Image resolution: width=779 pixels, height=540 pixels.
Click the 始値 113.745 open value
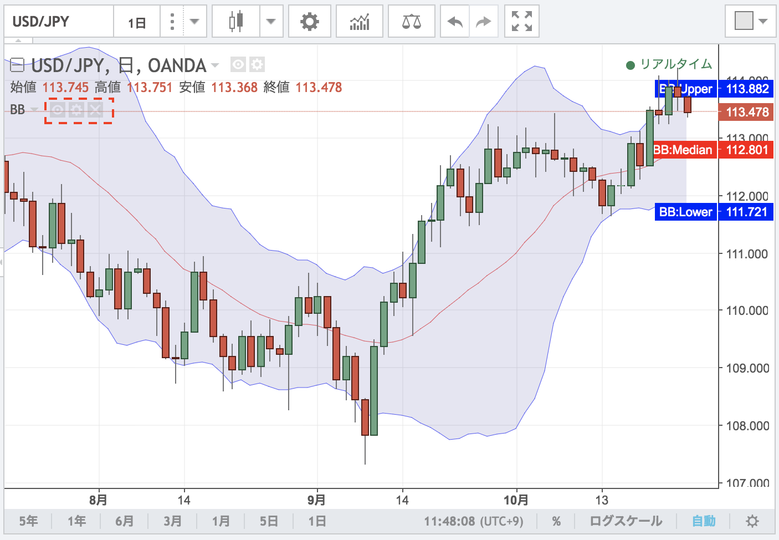click(49, 87)
